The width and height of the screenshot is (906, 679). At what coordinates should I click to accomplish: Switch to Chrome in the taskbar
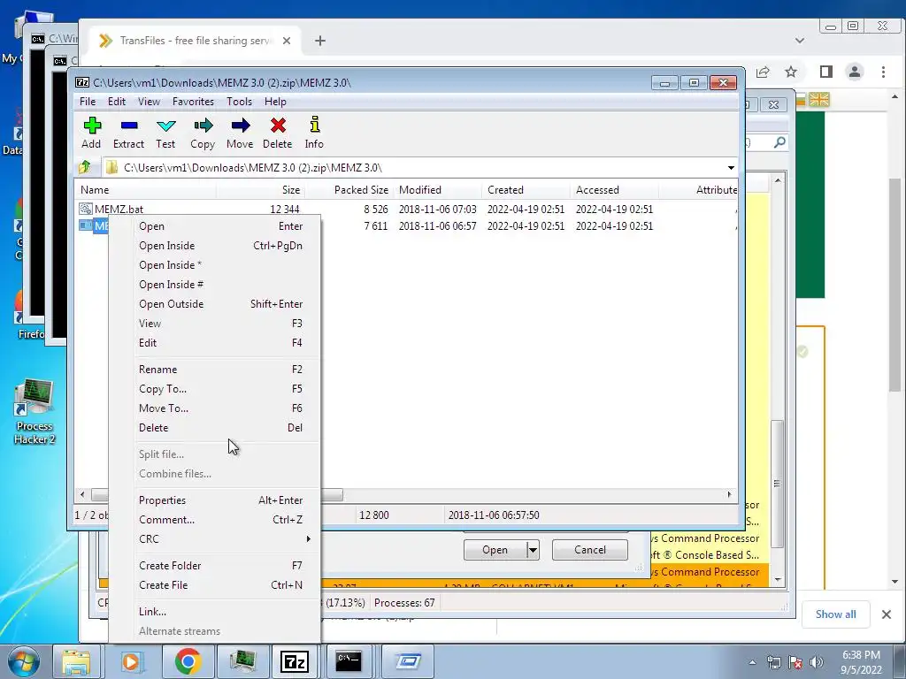coord(188,661)
